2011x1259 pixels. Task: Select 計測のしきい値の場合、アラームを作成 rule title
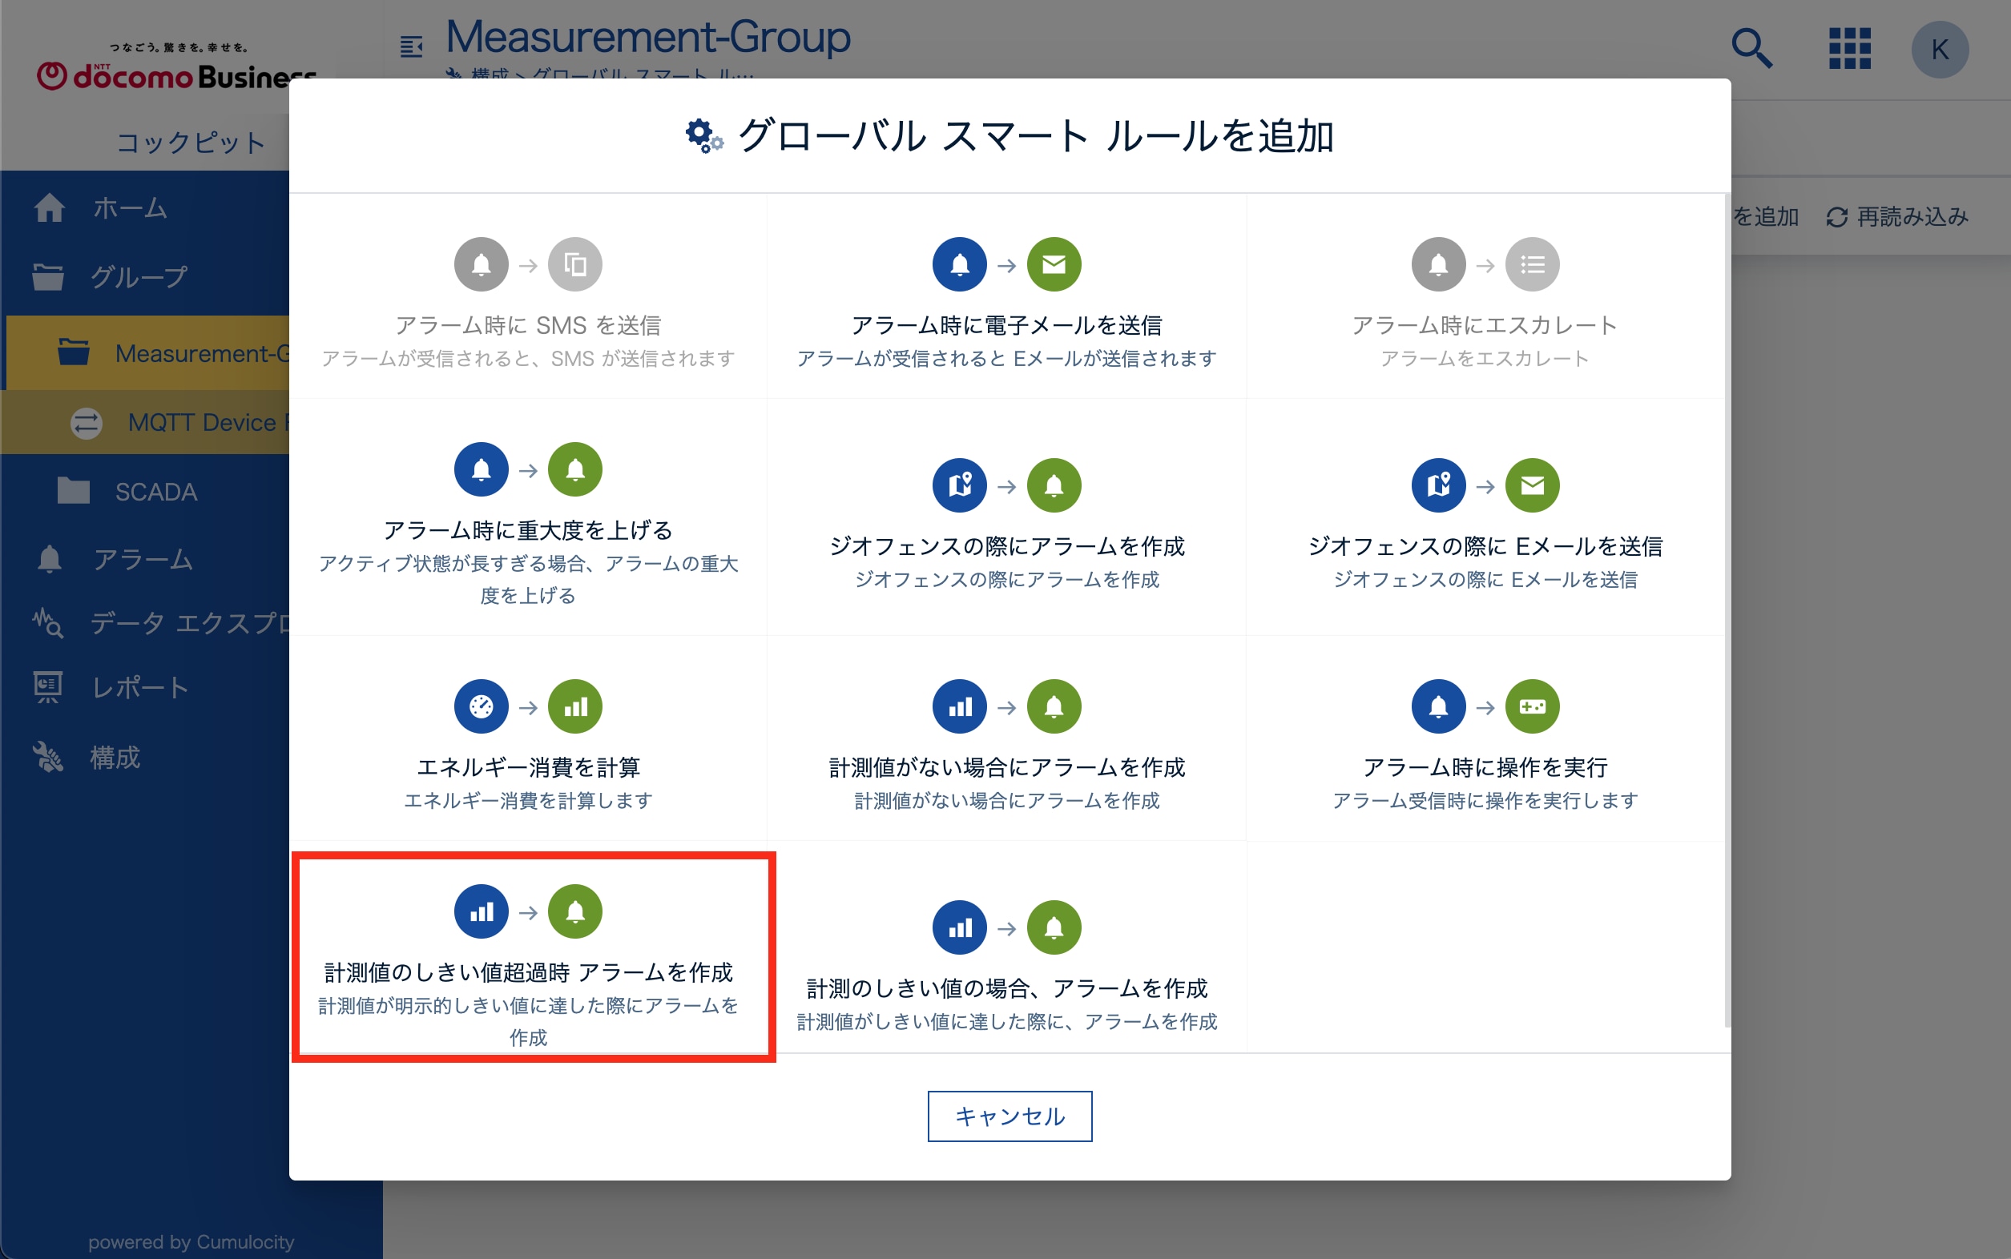click(1006, 987)
